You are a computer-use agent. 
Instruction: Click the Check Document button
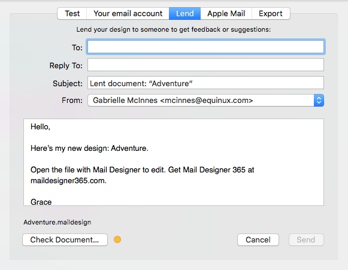pyautogui.click(x=65, y=239)
